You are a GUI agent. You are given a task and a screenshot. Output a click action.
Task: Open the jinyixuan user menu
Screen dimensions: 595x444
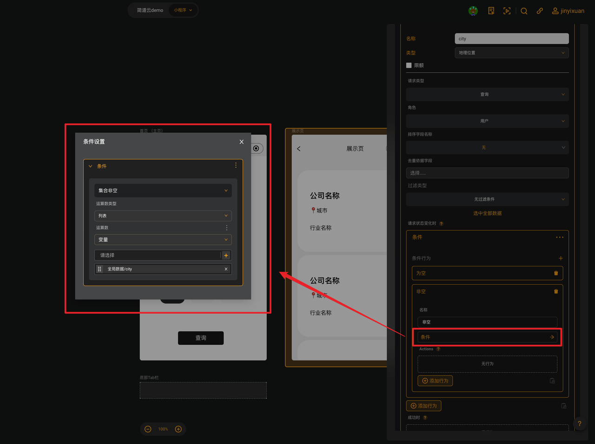tap(568, 11)
